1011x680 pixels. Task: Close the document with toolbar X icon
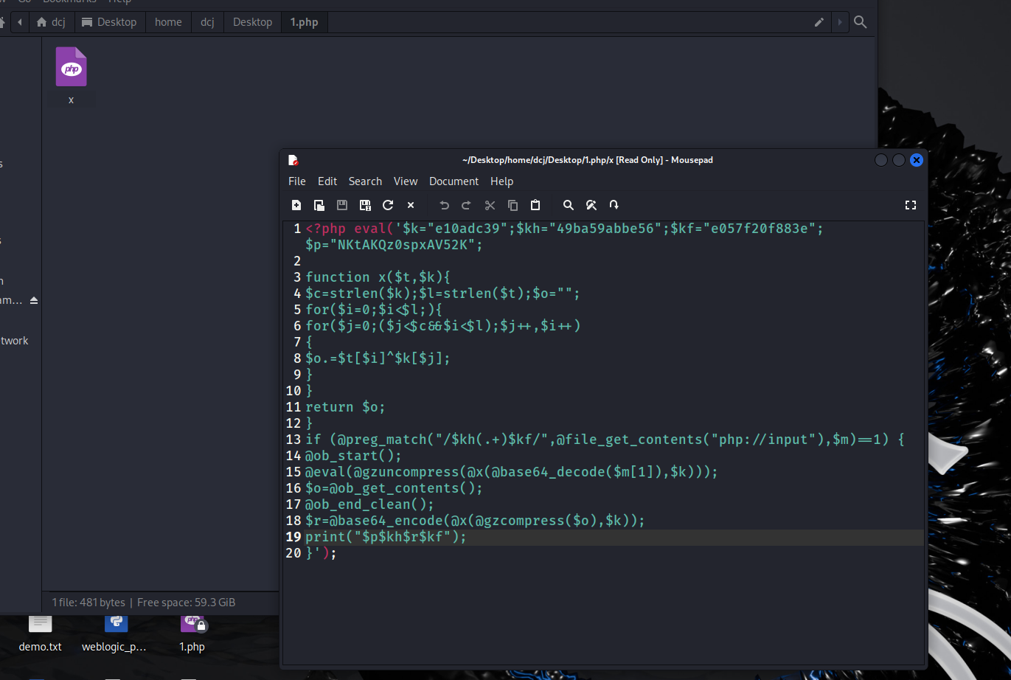point(411,205)
